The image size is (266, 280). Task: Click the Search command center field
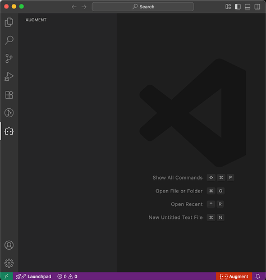[143, 7]
